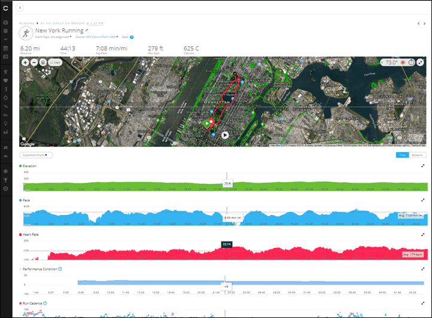
Task: Click the circular timer icon on map
Action: pos(411,63)
